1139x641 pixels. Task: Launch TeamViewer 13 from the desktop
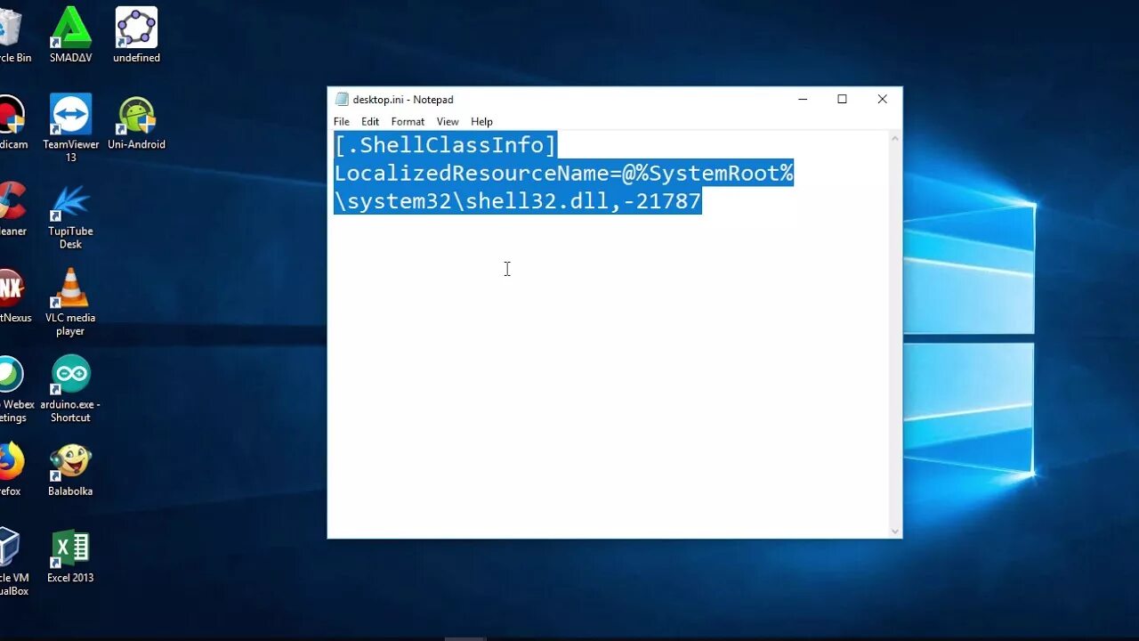tap(70, 127)
